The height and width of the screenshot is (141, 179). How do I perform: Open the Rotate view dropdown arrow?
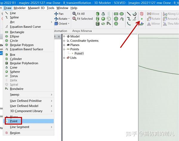point(69,19)
